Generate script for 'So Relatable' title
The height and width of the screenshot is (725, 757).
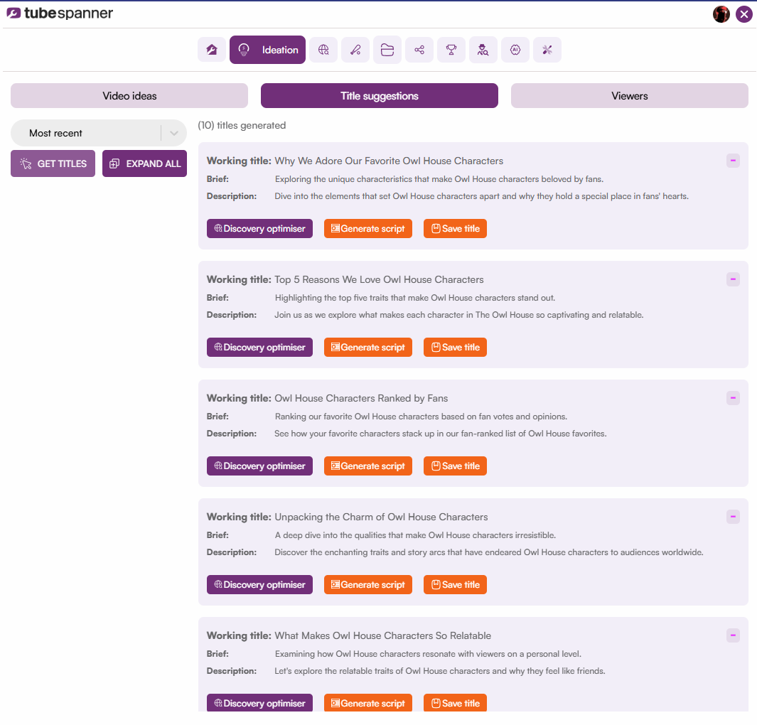click(x=368, y=703)
